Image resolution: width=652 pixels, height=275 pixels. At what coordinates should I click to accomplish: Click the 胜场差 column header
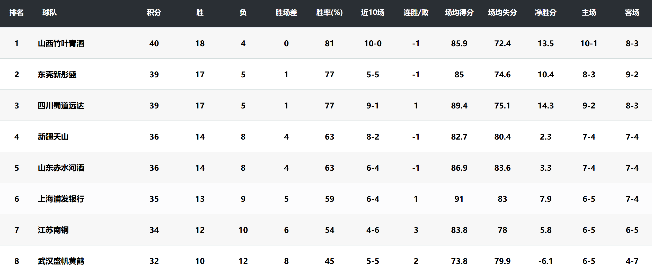(x=286, y=13)
